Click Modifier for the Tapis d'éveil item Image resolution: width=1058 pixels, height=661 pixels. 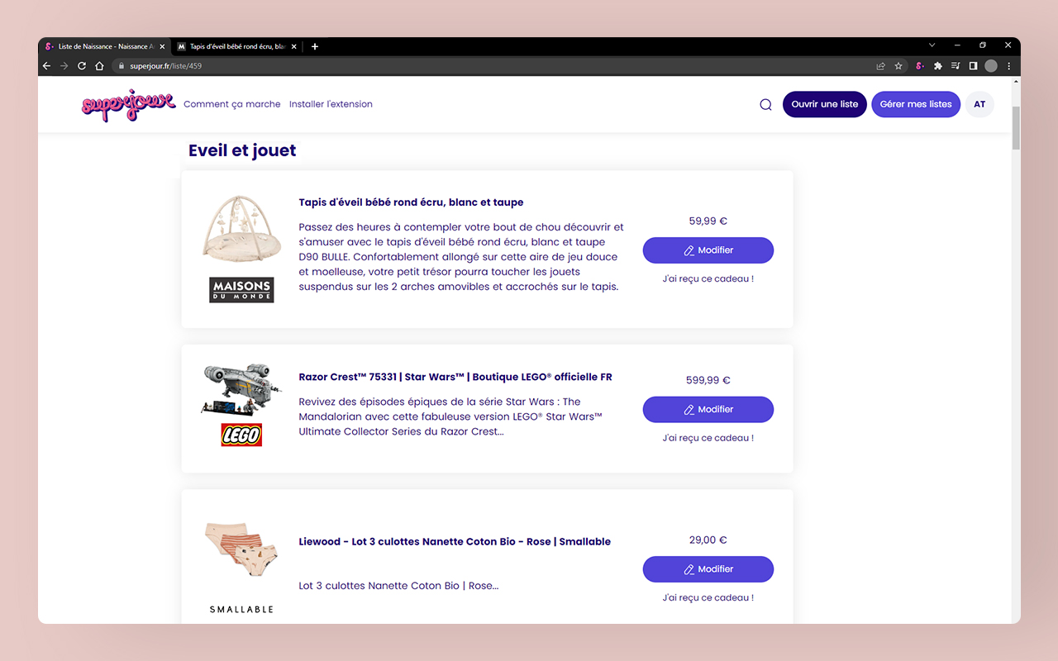[708, 250]
